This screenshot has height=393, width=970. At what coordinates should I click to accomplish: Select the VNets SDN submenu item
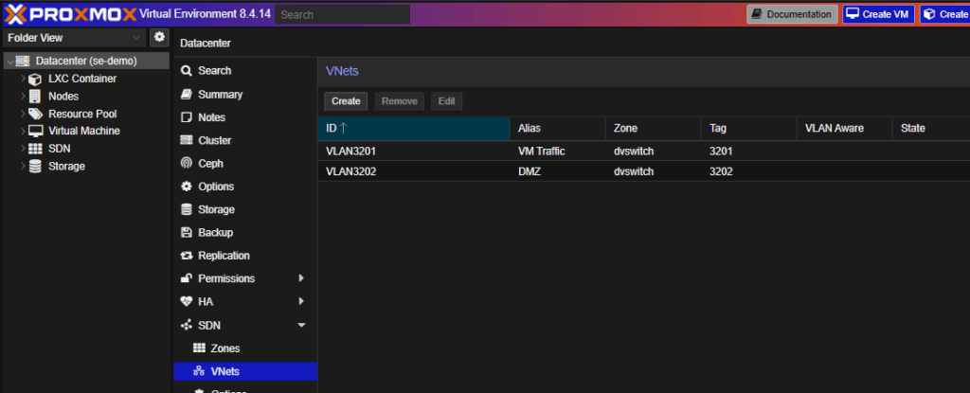[x=245, y=371]
